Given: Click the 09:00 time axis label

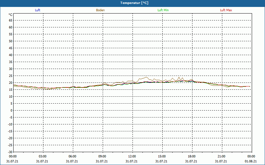Looking at the screenshot, I should point(102,156).
